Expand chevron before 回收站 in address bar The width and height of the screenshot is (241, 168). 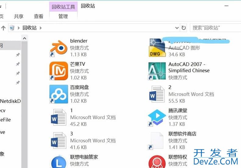pos(19,28)
